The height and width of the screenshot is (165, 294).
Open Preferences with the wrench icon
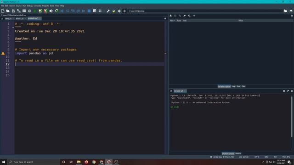pyautogui.click(x=108, y=11)
